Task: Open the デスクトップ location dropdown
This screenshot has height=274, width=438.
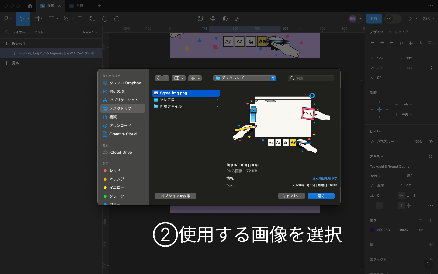Action: point(245,78)
